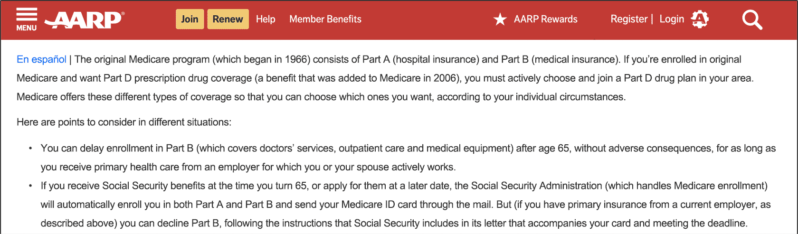The width and height of the screenshot is (798, 234).
Task: Open the Member Benefits menu item
Action: click(325, 19)
